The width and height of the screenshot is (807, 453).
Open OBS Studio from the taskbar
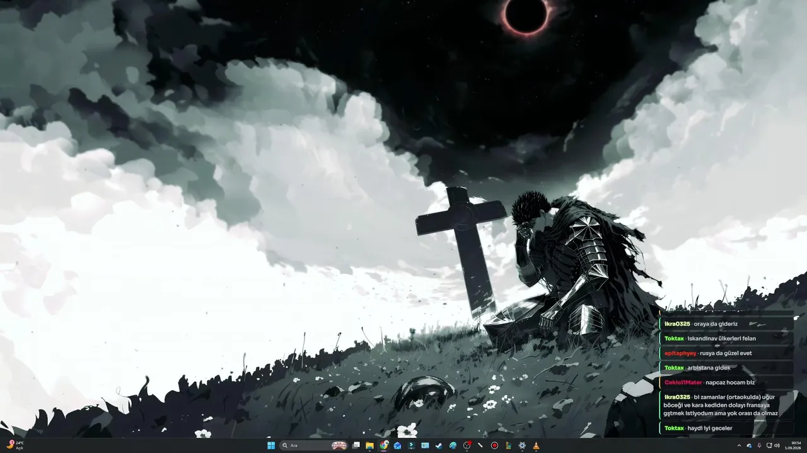[x=467, y=445]
